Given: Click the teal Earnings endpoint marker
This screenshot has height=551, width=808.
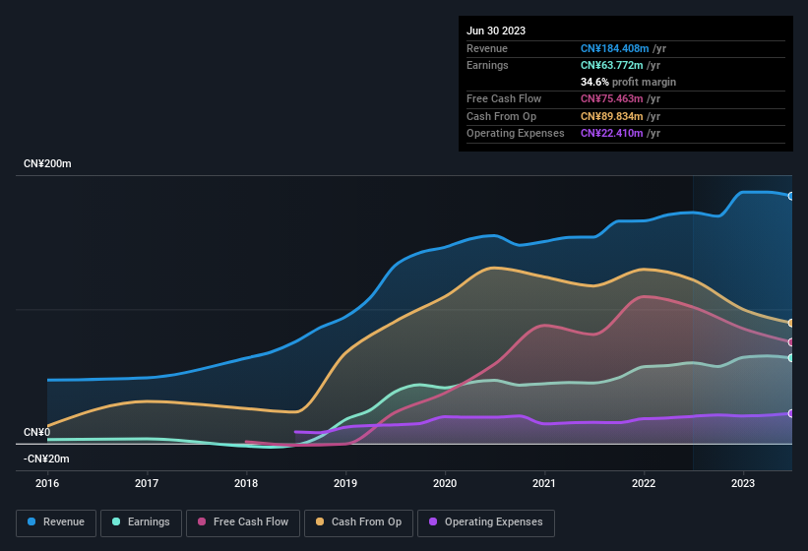Looking at the screenshot, I should click(x=791, y=358).
